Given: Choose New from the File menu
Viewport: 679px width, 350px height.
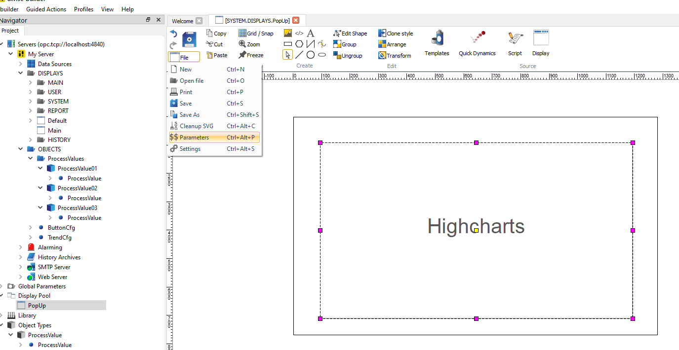Looking at the screenshot, I should (x=214, y=70).
